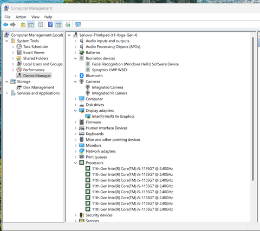260x231 pixels.
Task: Click the Scan for hardware changes monitor icon
Action: click(x=78, y=24)
